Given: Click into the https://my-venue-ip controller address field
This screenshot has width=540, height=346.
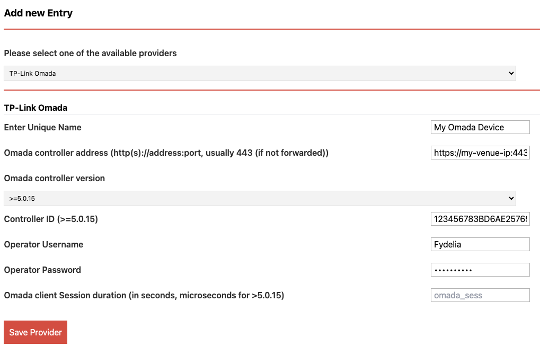Looking at the screenshot, I should [480, 153].
